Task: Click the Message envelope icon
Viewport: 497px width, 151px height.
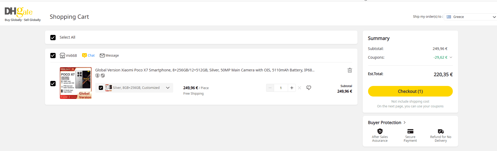Action: [102, 56]
